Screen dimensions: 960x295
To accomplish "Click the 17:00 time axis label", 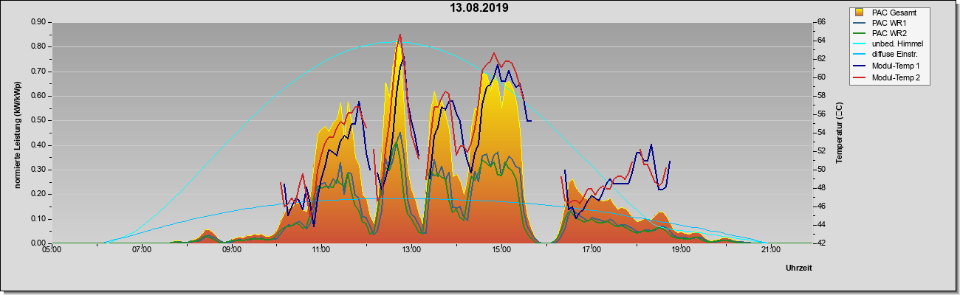I will 591,249.
